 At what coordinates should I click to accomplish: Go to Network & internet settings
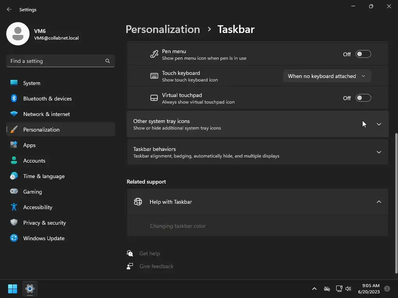(46, 114)
